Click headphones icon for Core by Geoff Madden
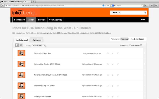The height and width of the screenshot is (99, 159). tap(108, 97)
